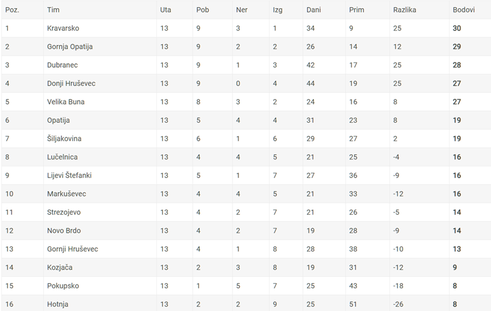
Task: Click the Pob column header
Action: pyautogui.click(x=202, y=10)
